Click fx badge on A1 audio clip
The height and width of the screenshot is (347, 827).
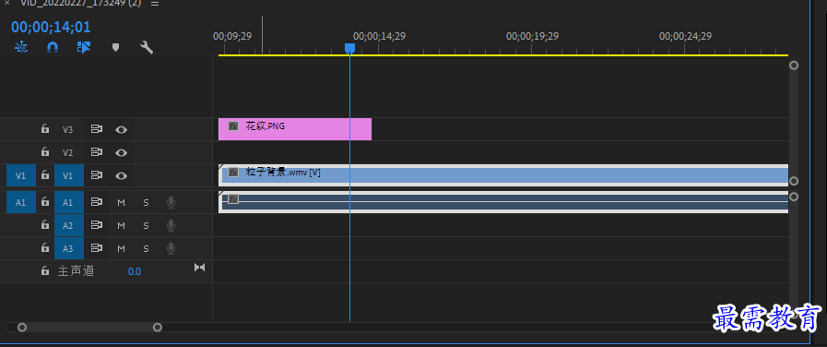coord(233,199)
